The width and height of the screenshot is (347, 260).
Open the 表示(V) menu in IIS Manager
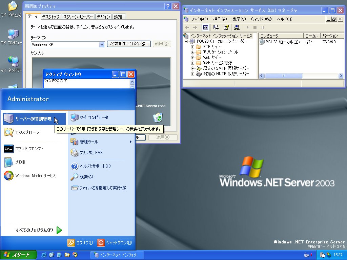tap(239, 19)
